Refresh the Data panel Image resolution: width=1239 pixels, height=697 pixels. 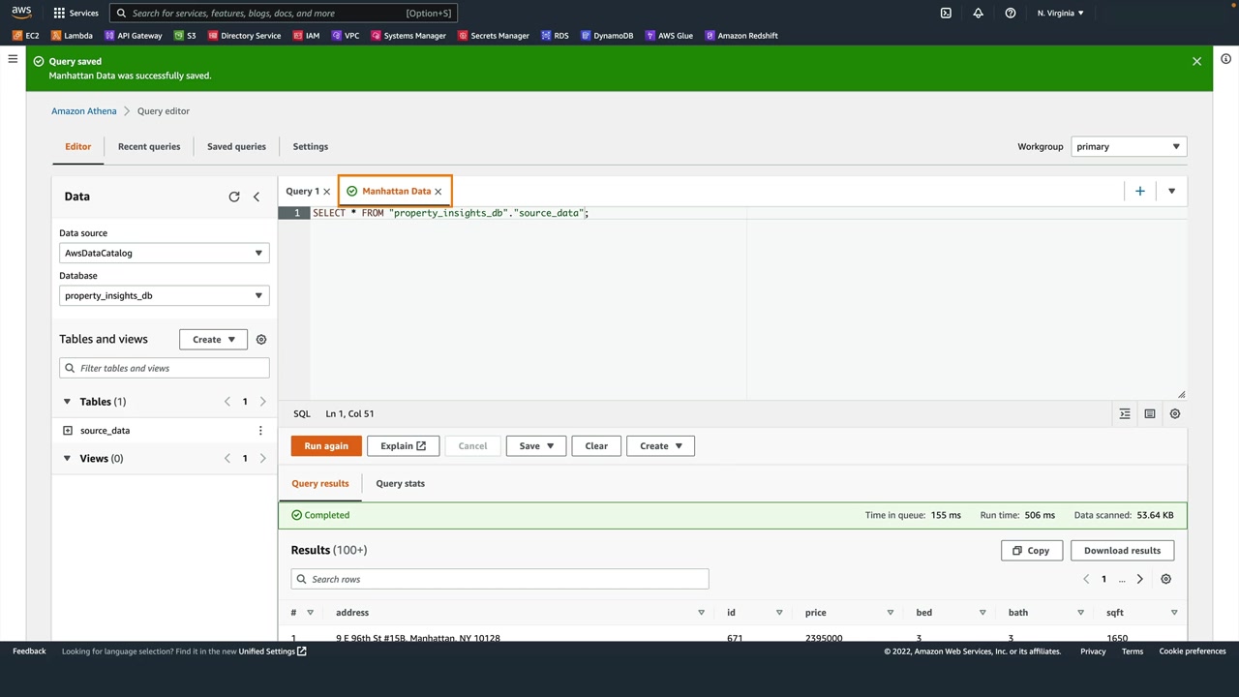pos(234,197)
